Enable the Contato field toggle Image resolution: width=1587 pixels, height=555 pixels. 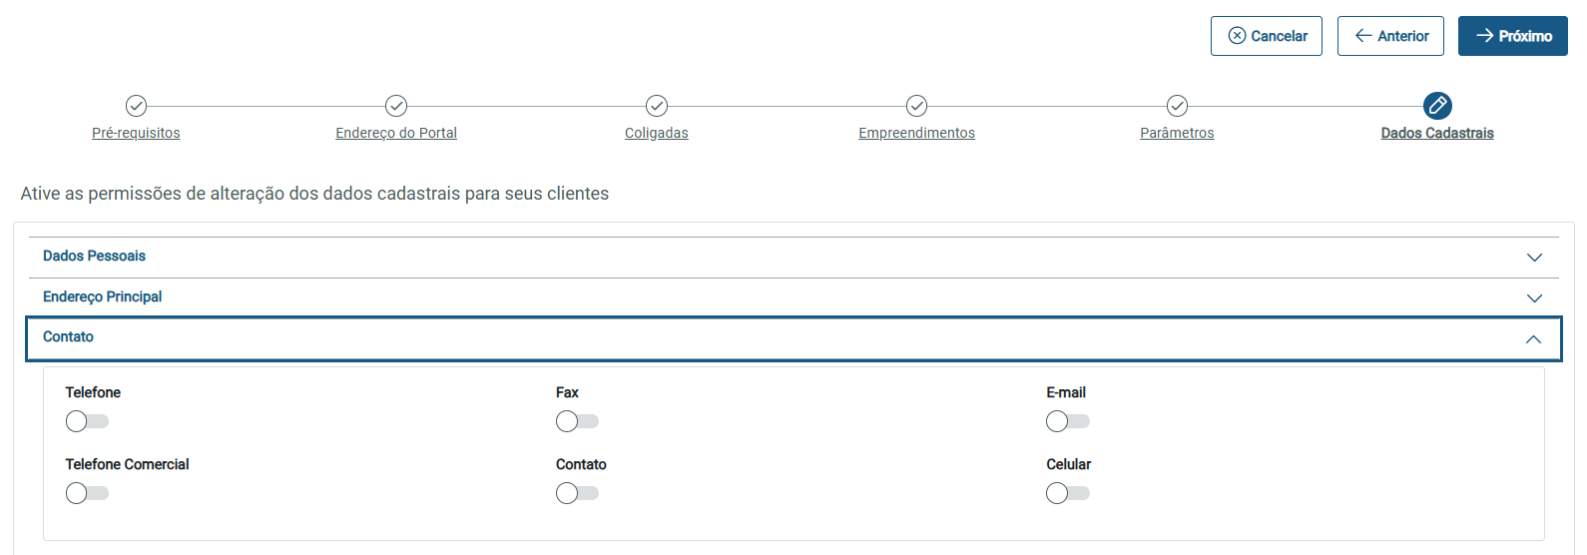tap(577, 493)
